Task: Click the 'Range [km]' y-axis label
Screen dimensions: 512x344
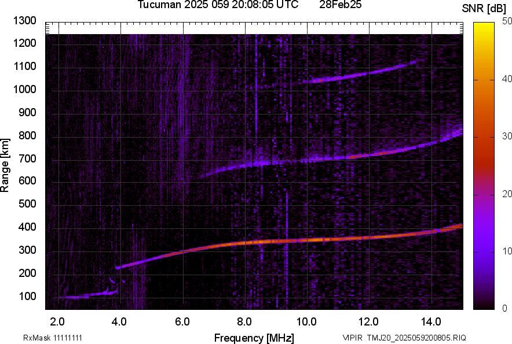Action: point(5,165)
